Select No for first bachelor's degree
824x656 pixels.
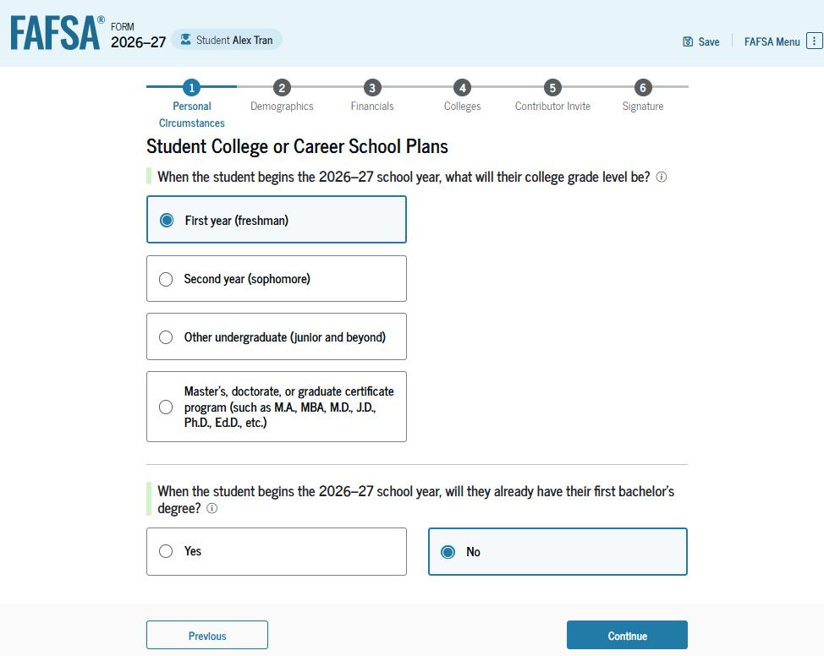pos(448,552)
